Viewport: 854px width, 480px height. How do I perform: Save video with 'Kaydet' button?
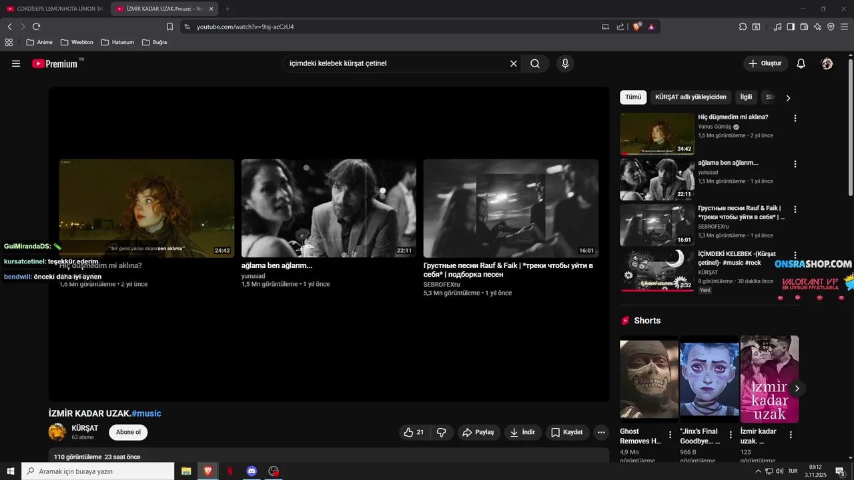(x=568, y=432)
